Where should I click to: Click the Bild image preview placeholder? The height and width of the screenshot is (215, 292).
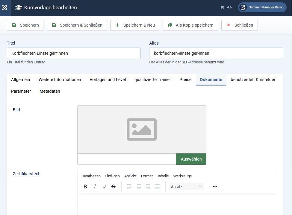(x=142, y=129)
